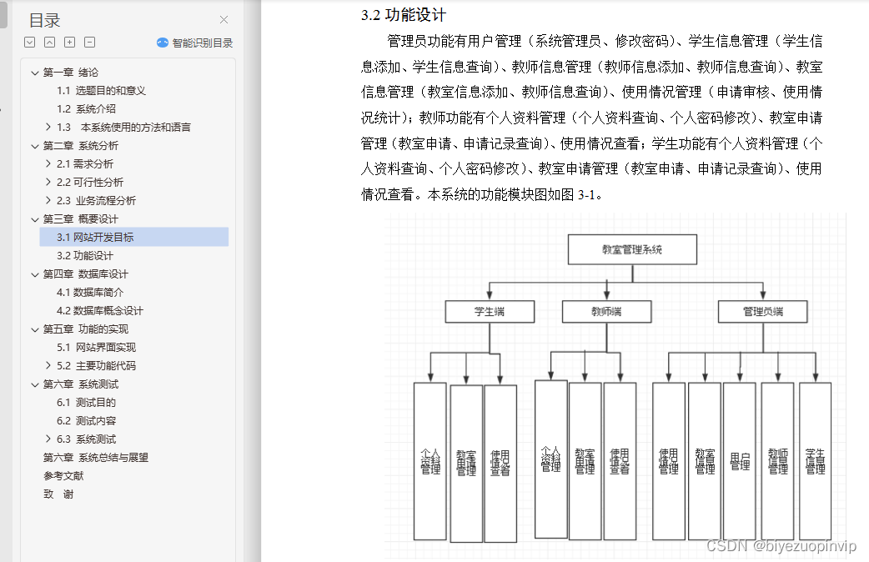Click the expand-all down-arrow outline icon
The image size is (869, 562).
pyautogui.click(x=30, y=43)
